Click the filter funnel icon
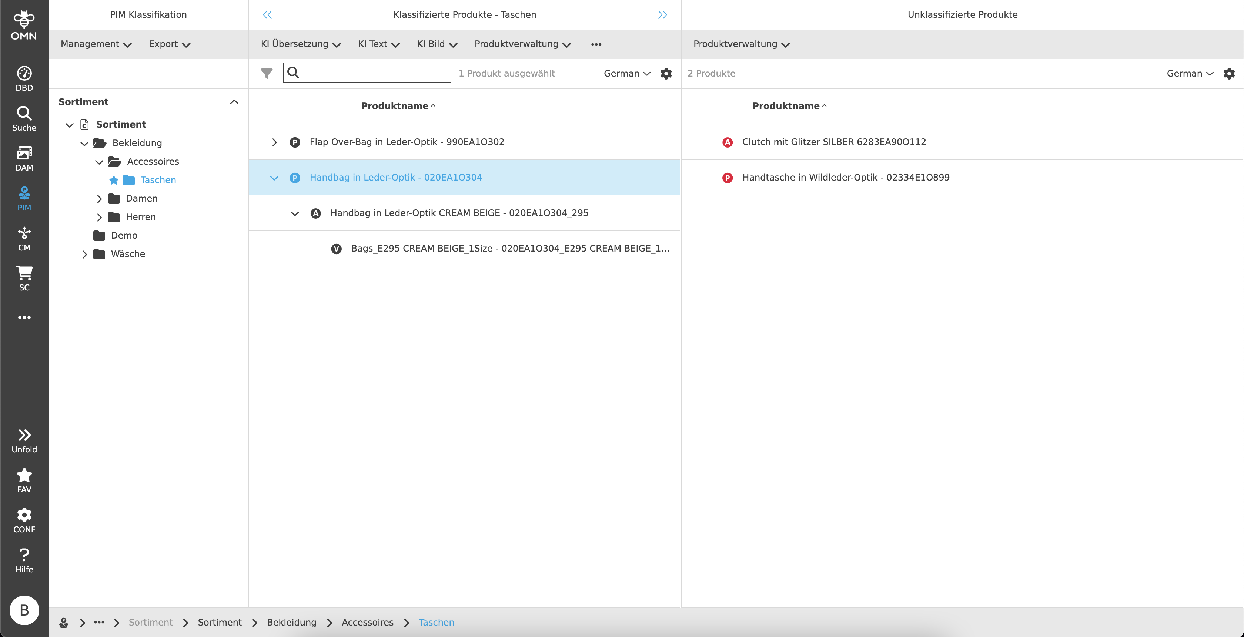1244x637 pixels. click(267, 73)
